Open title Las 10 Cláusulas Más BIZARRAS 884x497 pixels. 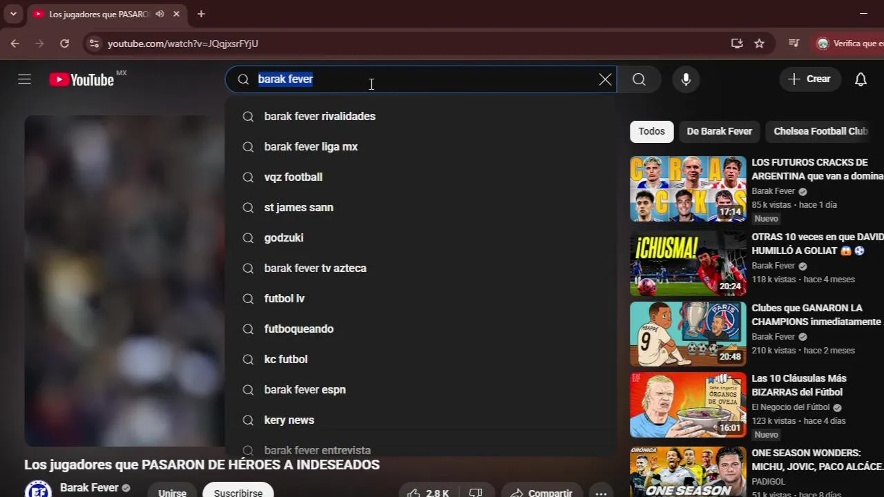click(x=799, y=385)
